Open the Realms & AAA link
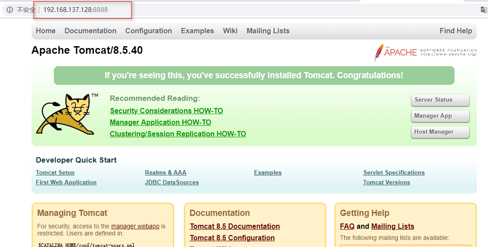488x247 pixels. click(166, 172)
